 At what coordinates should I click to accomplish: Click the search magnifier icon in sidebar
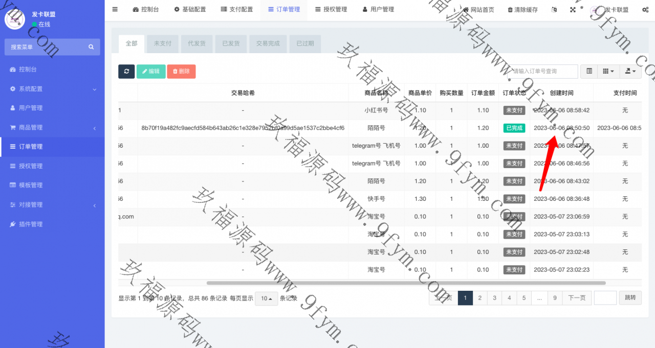tap(91, 47)
